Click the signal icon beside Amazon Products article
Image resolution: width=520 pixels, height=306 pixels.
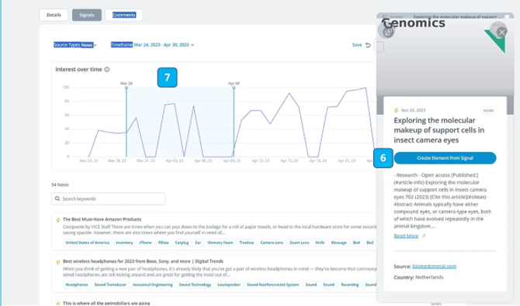(58, 220)
